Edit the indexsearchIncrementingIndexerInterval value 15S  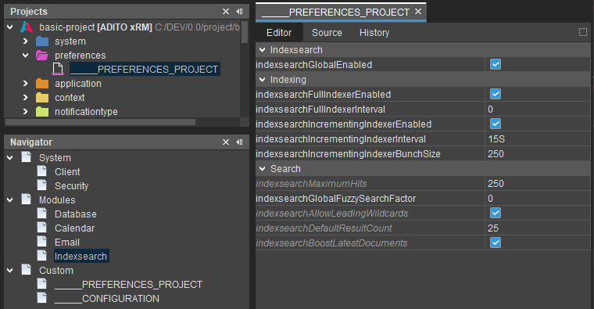click(x=537, y=138)
